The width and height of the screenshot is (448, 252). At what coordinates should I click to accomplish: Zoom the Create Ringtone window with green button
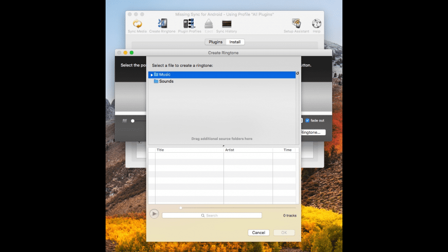[131, 53]
